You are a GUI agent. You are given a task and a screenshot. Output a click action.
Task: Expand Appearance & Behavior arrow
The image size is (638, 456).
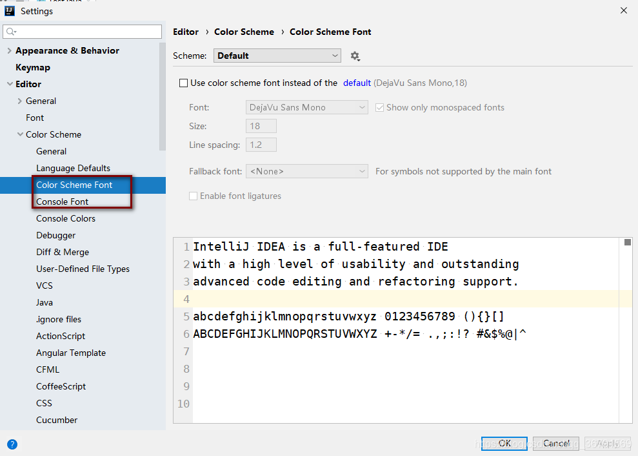10,50
